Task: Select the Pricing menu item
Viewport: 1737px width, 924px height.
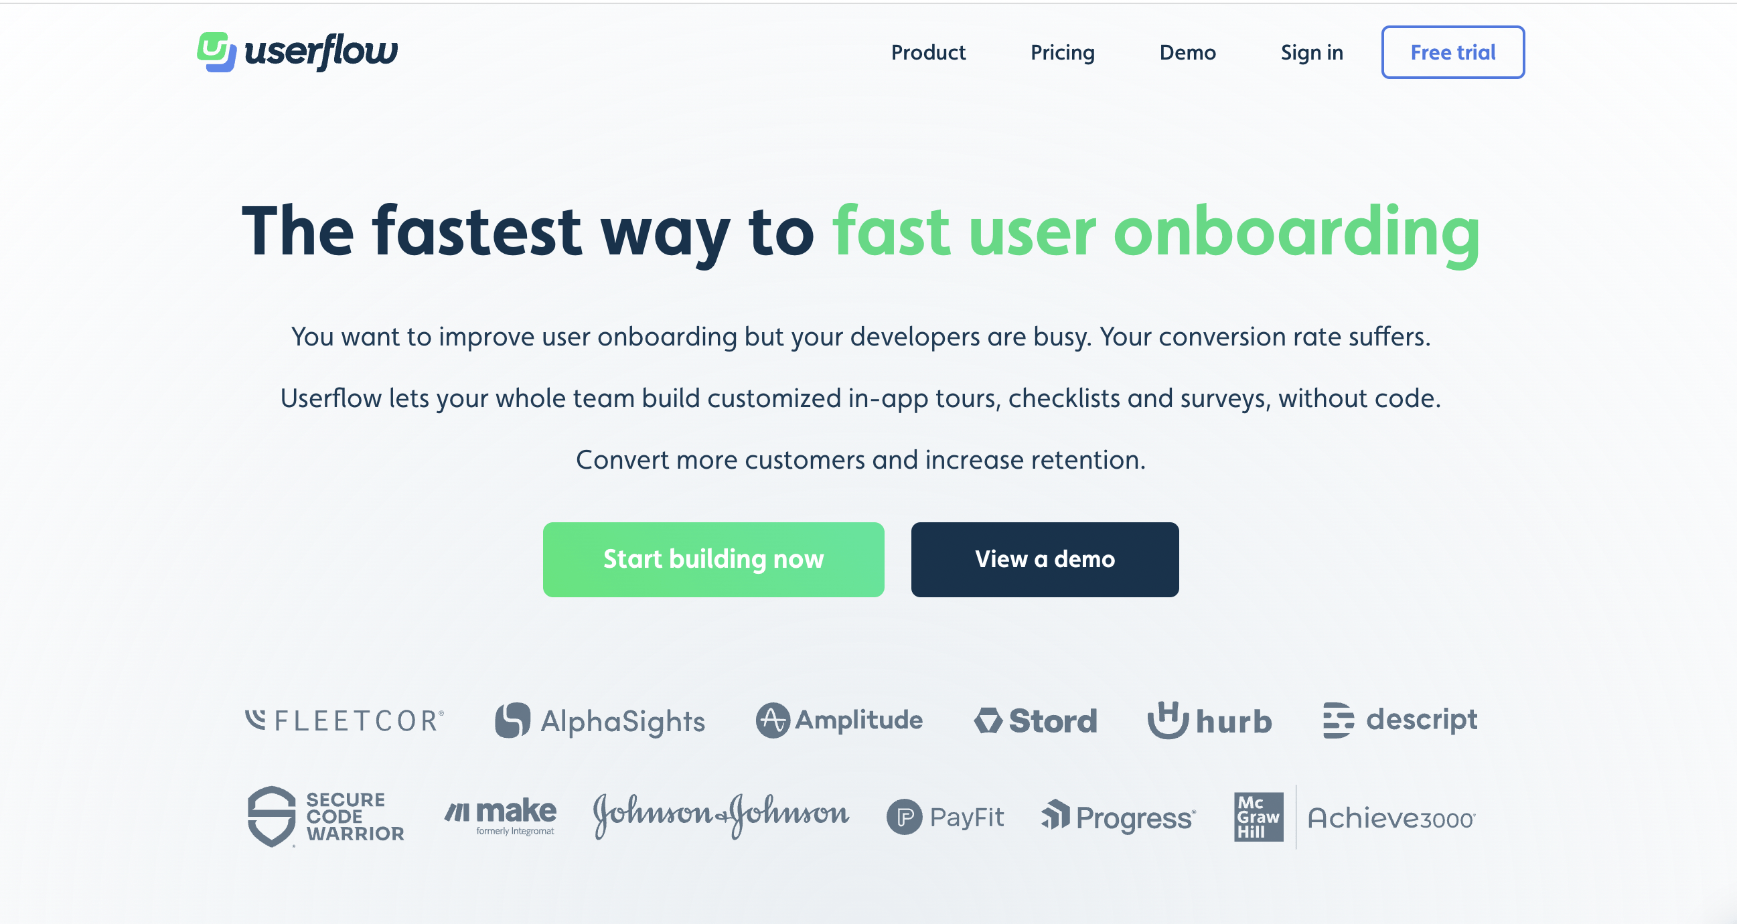Action: click(1063, 52)
